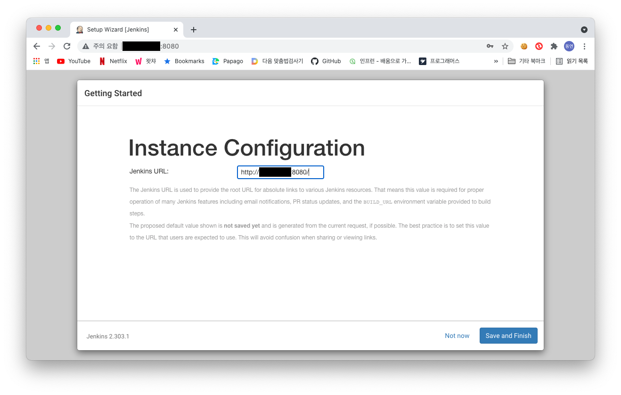Open the 기타 북마크 folder
621x395 pixels.
[x=526, y=61]
